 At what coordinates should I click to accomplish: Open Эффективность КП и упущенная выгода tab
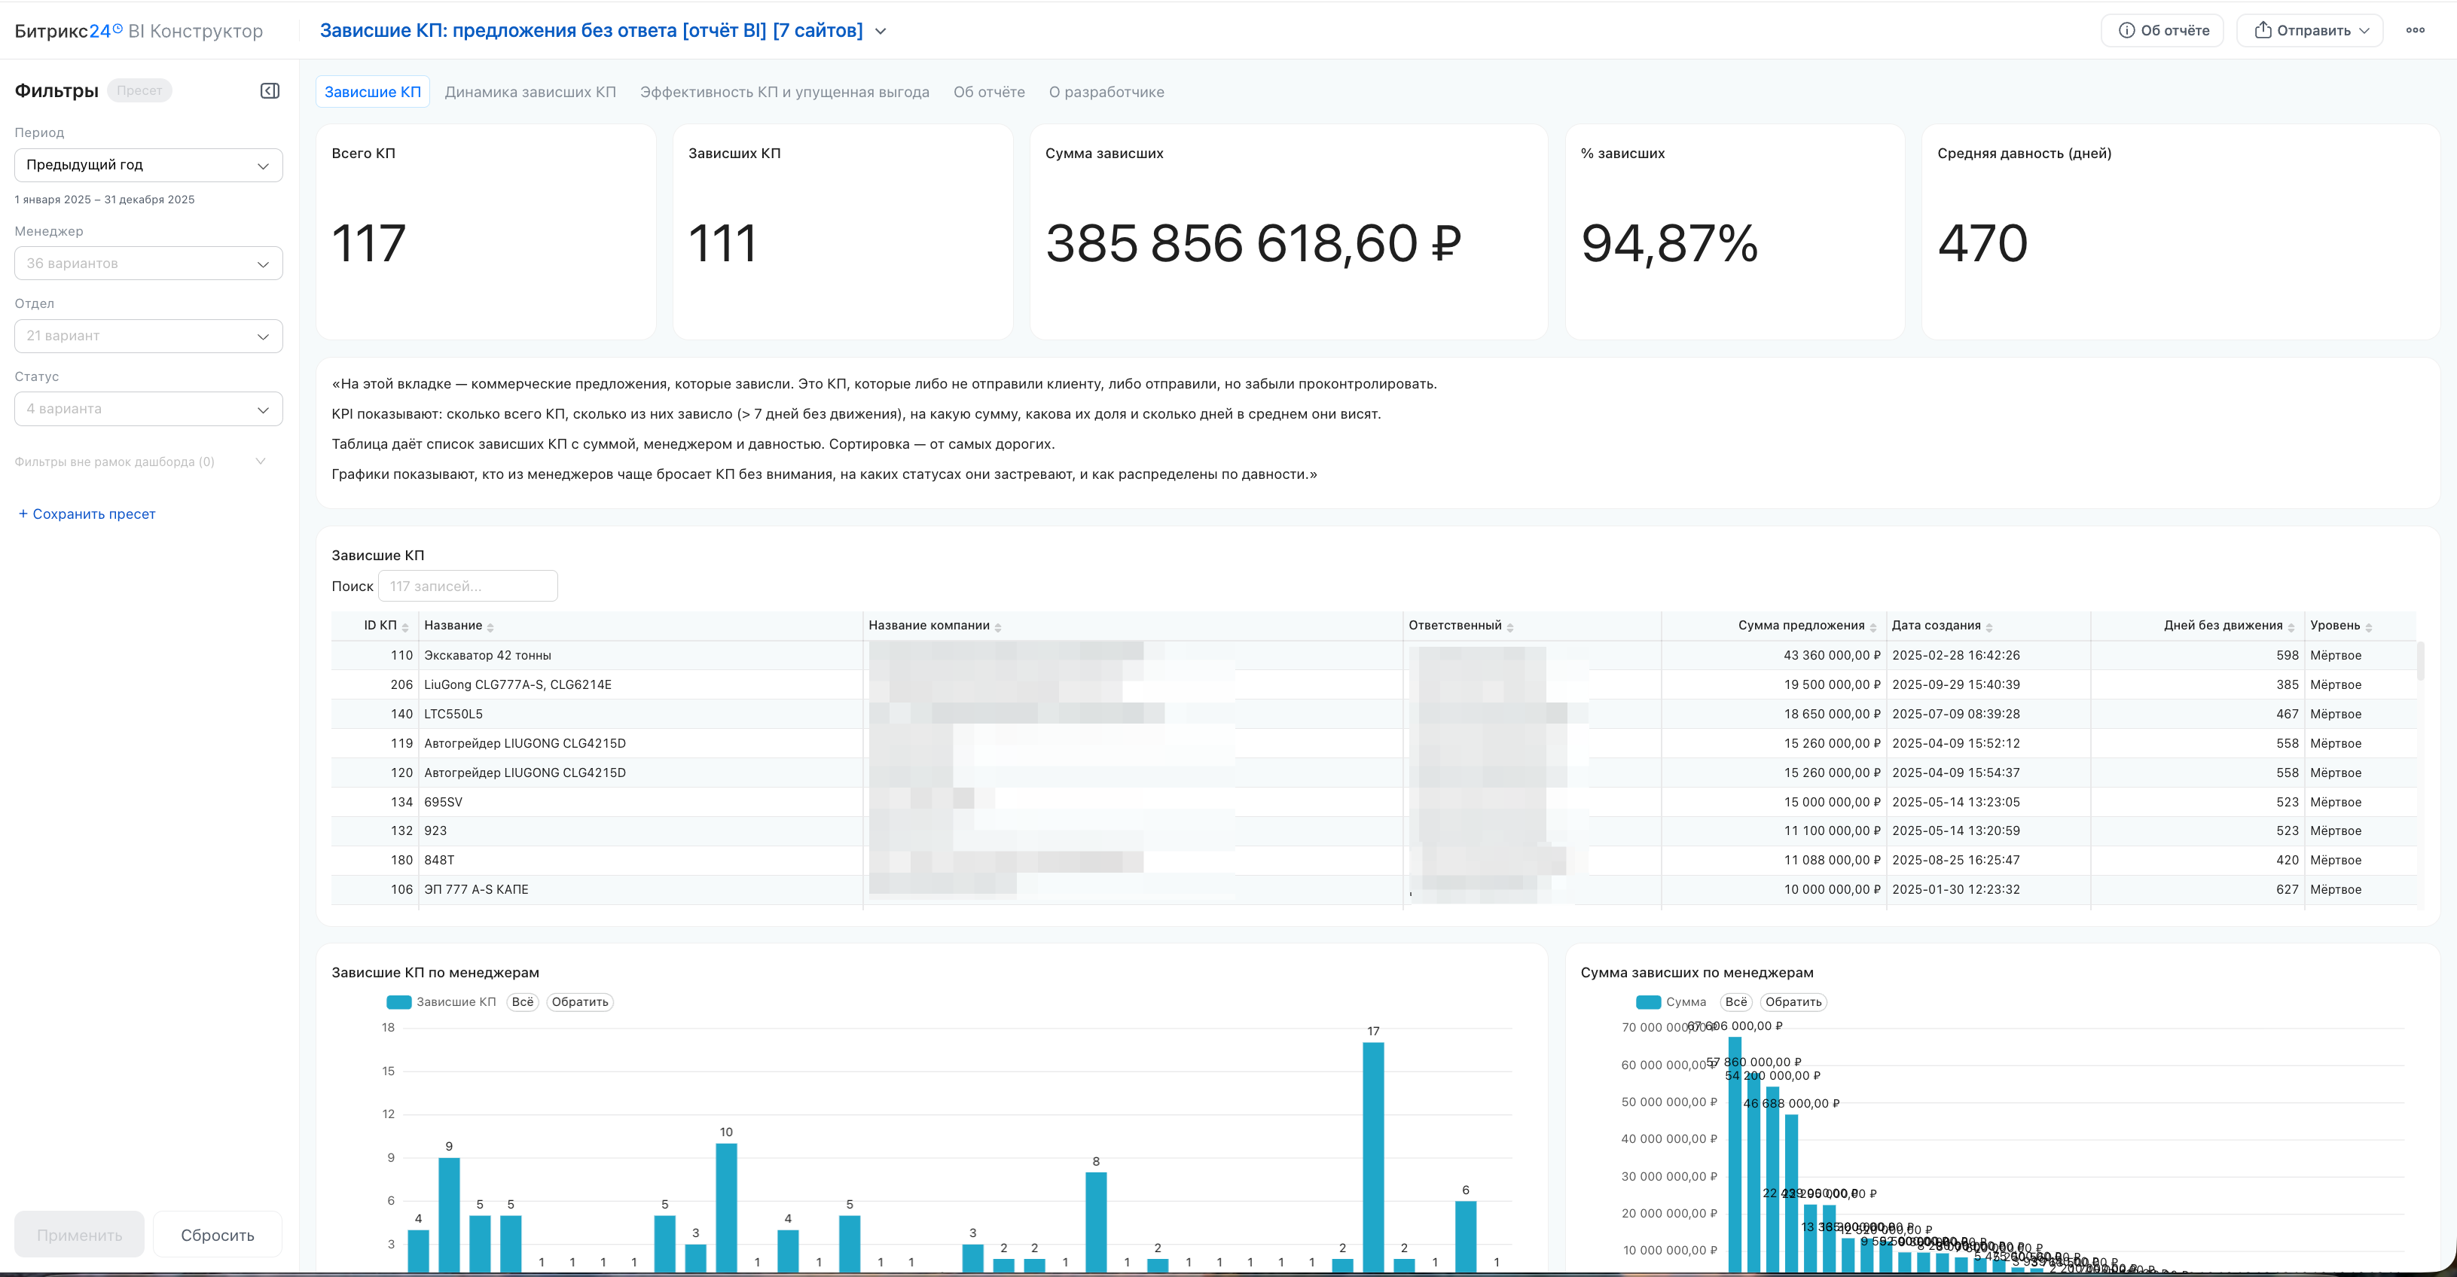pos(784,92)
